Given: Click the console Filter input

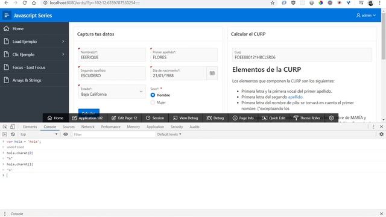Looking at the screenshot, I should [113, 134].
